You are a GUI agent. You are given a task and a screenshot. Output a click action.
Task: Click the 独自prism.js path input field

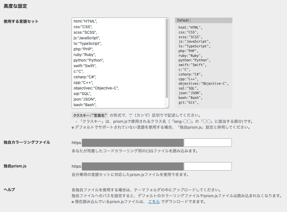click(x=208, y=166)
